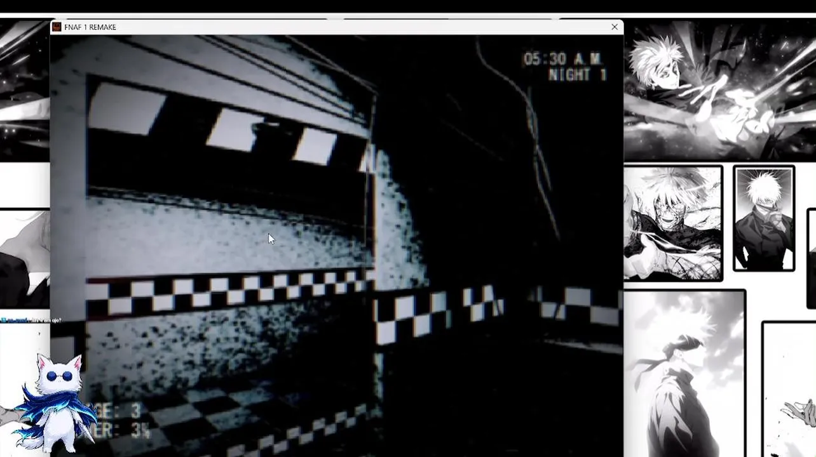Click the FNAF 1 REMAKE window title text

(90, 27)
